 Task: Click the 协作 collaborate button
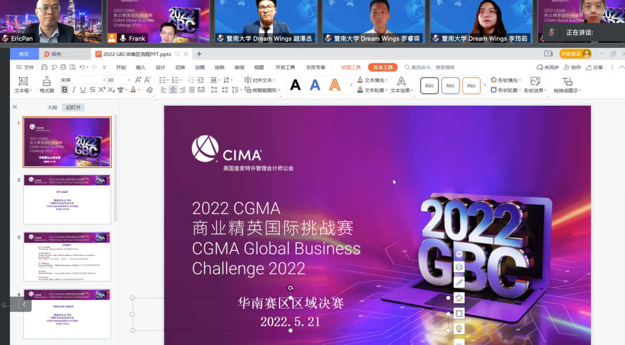(x=572, y=67)
